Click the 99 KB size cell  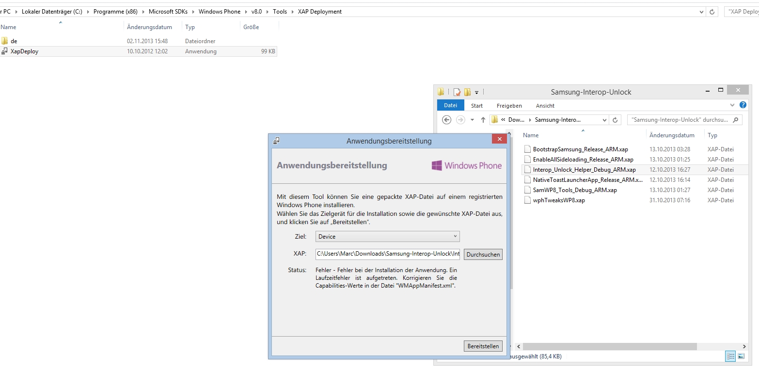tap(268, 51)
